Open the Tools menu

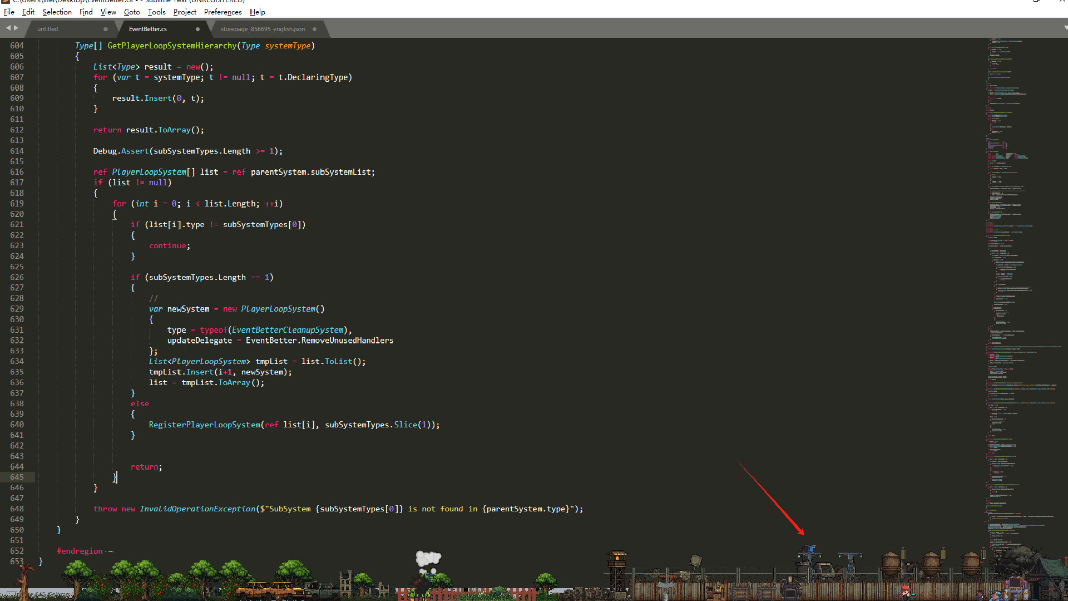click(x=156, y=12)
